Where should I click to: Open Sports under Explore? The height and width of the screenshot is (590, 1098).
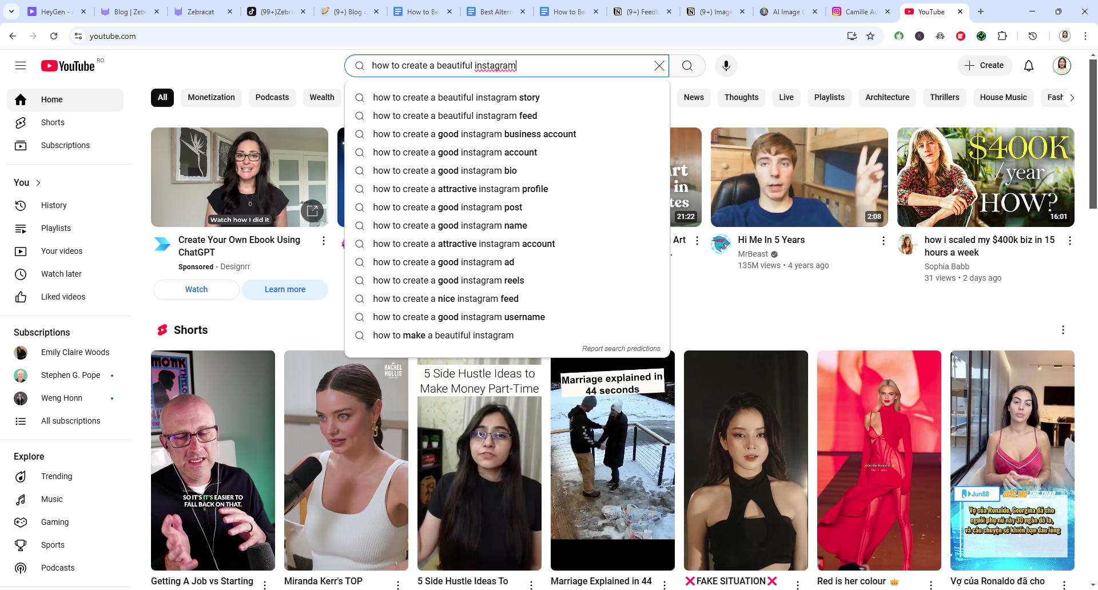(65, 545)
